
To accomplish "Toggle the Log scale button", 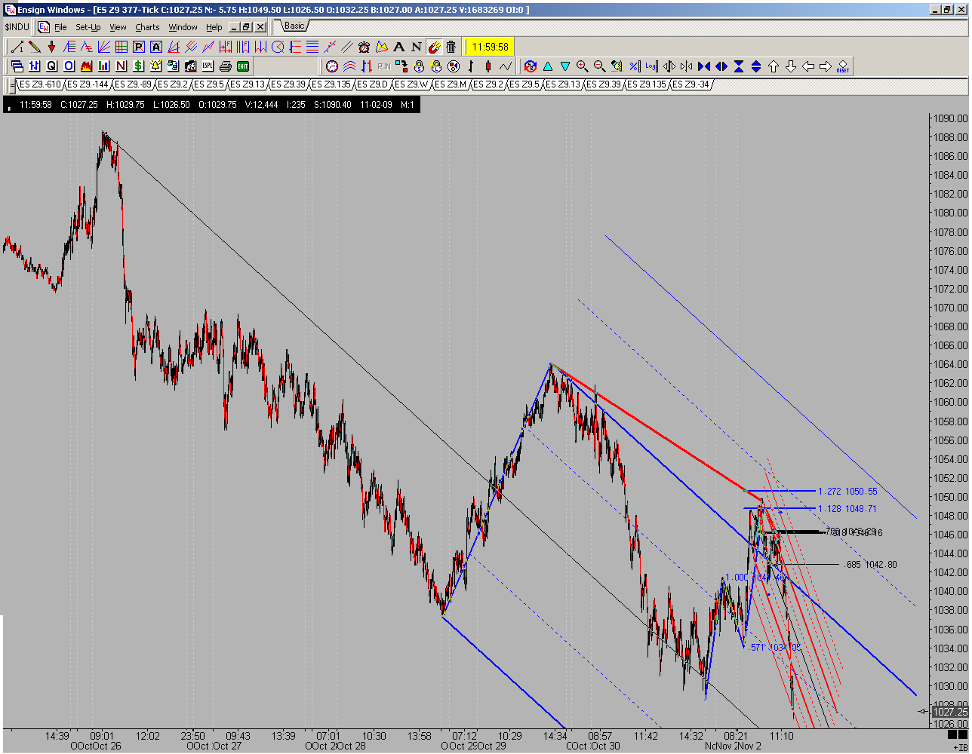I will pos(651,66).
